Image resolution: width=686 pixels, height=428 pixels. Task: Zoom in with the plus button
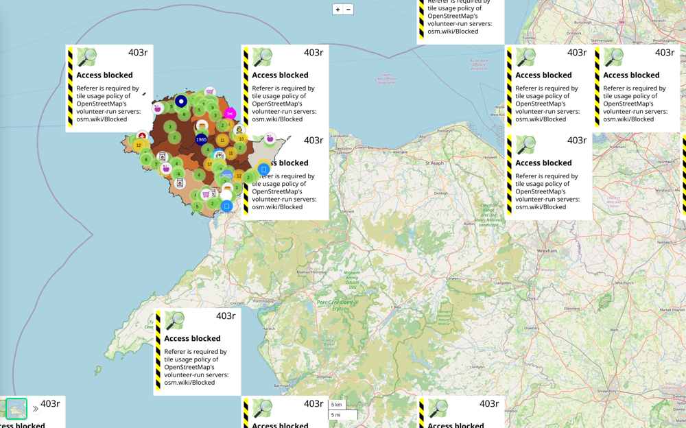[338, 9]
